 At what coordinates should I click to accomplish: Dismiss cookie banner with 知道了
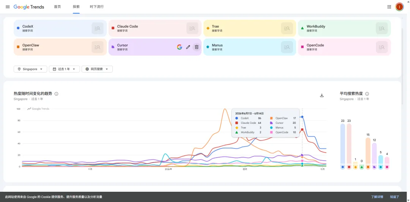coord(394,197)
